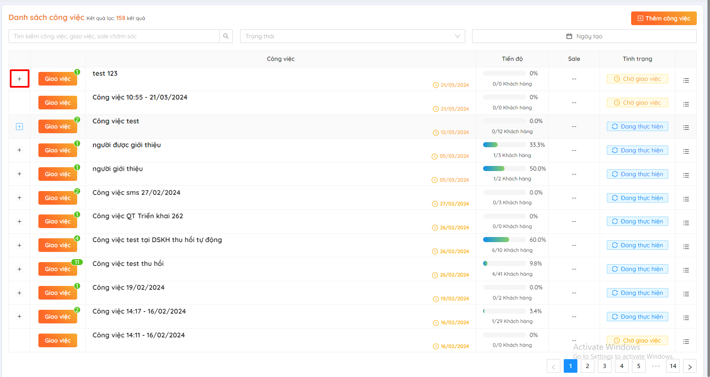This screenshot has width=710, height=377.
Task: Click Thêm công việc button
Action: (x=664, y=18)
